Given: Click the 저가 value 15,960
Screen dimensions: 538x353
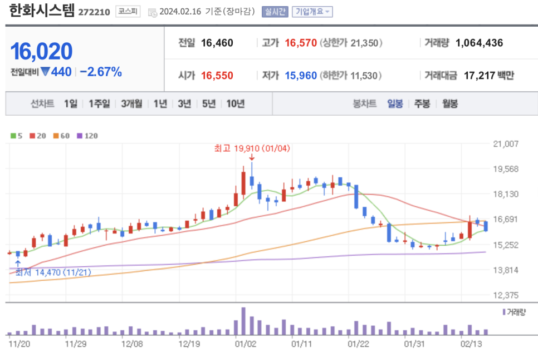Looking at the screenshot, I should pos(301,75).
